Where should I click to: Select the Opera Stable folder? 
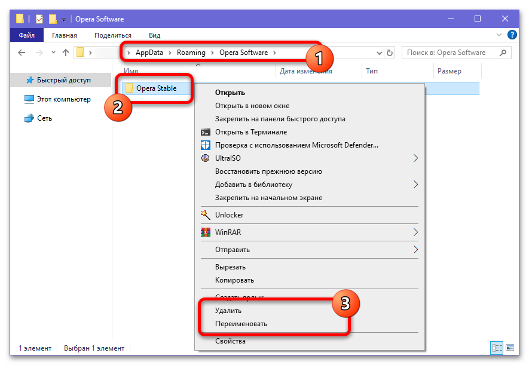(x=156, y=88)
